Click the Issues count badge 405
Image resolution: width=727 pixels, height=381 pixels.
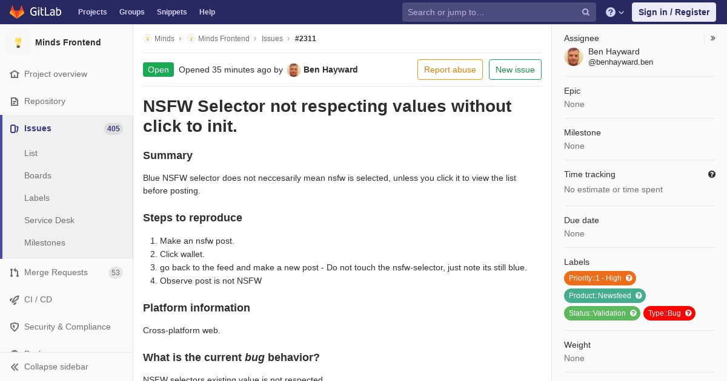113,129
